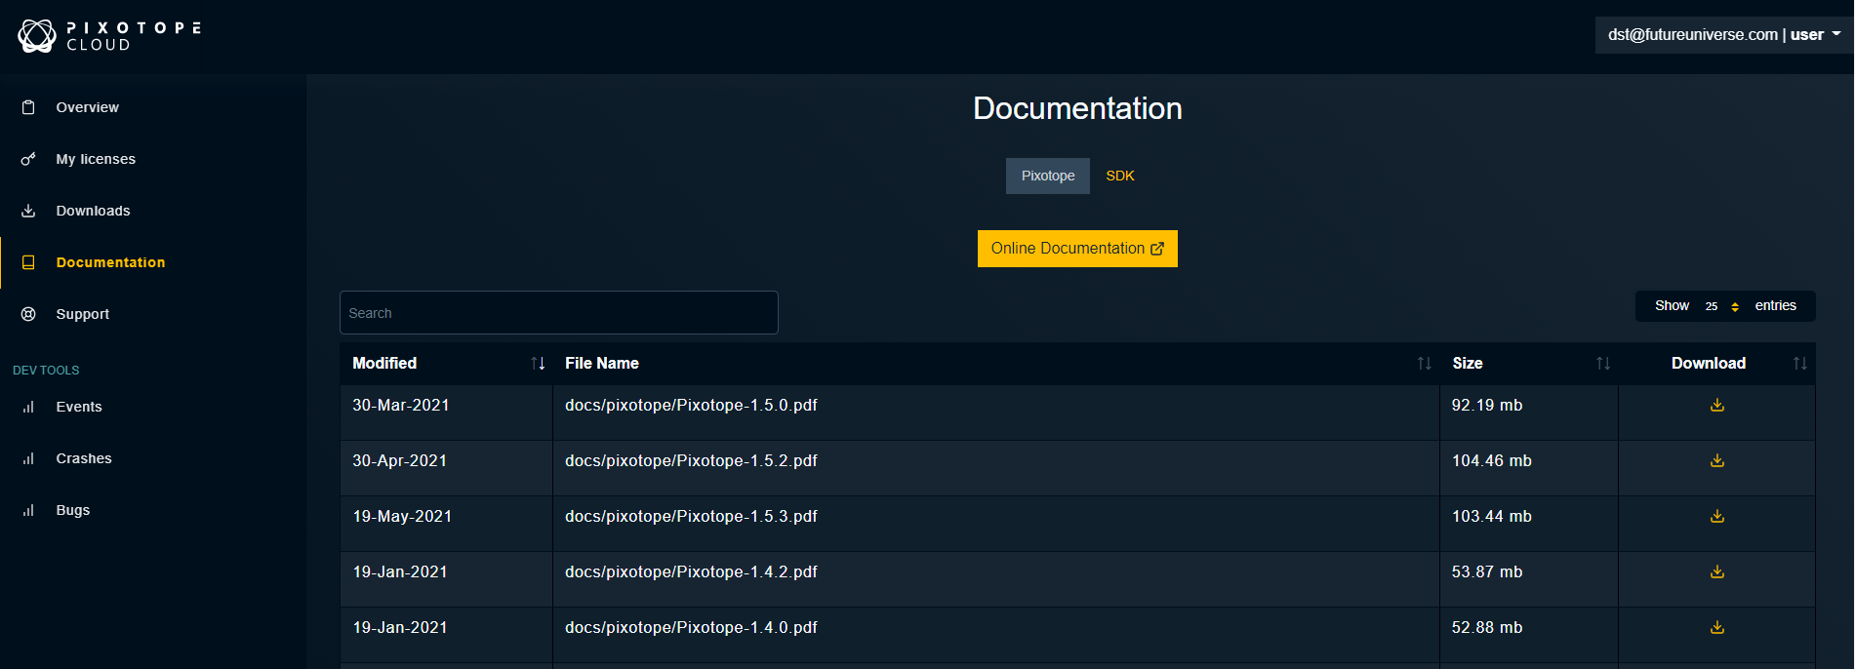Open the Crashes dev tool

84,458
